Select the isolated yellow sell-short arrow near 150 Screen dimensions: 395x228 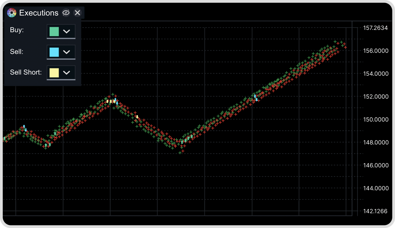(x=137, y=117)
